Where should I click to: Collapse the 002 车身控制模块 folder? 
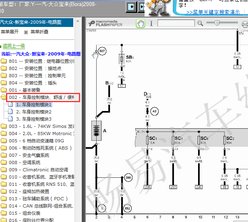click(x=3, y=97)
